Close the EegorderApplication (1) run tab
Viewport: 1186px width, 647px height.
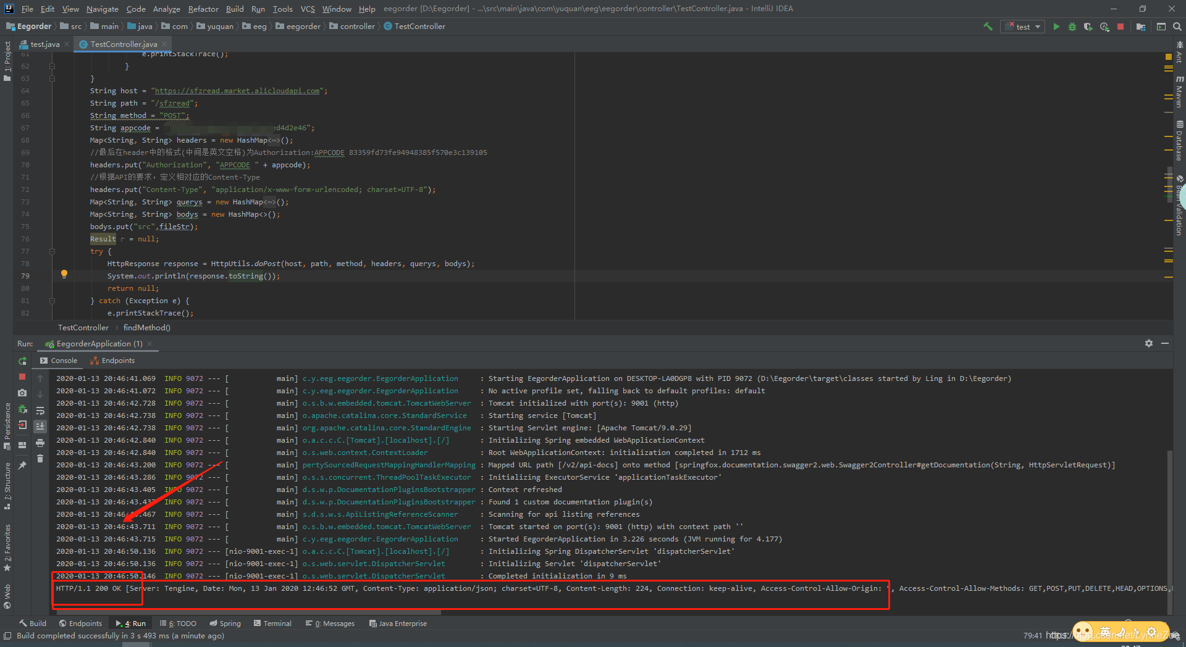[149, 344]
